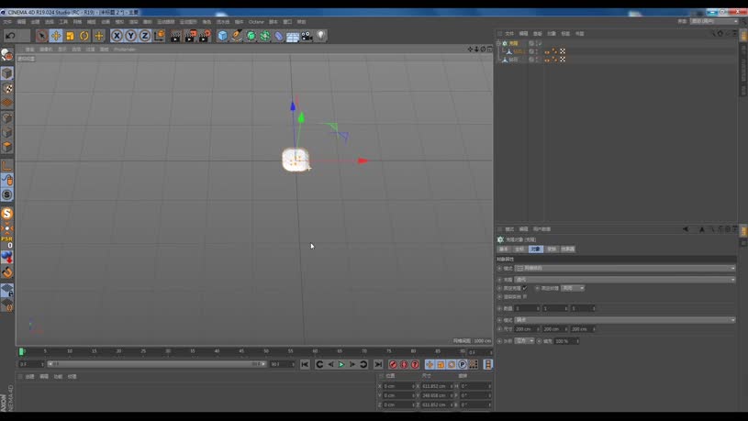
Task: Switch to Model mode cube icon
Action: click(6, 73)
